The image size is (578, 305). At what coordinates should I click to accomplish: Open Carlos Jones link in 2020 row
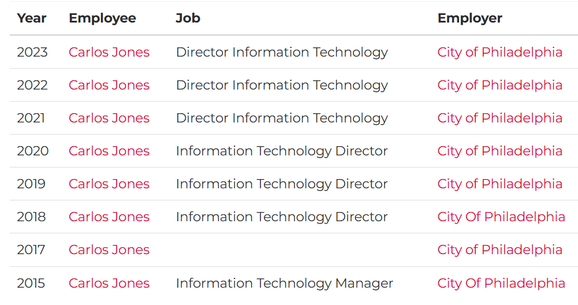109,151
